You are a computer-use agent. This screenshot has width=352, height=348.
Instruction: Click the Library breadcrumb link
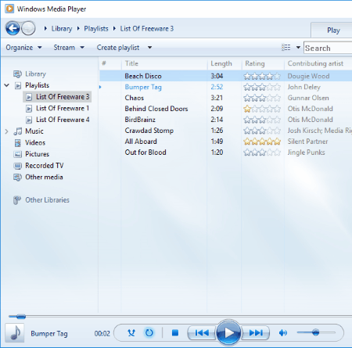(62, 28)
